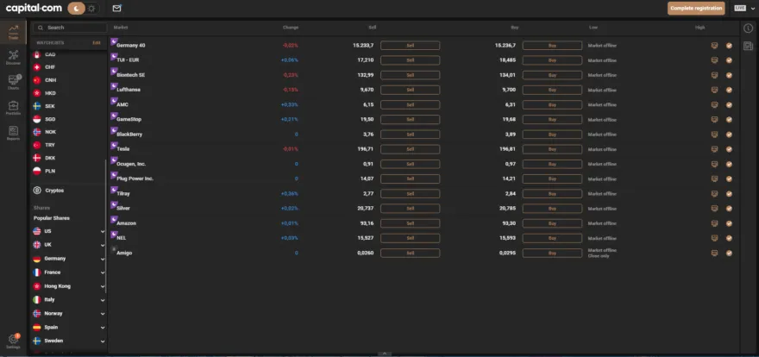
Task: Expand the Norway popular shares list
Action: pos(103,314)
